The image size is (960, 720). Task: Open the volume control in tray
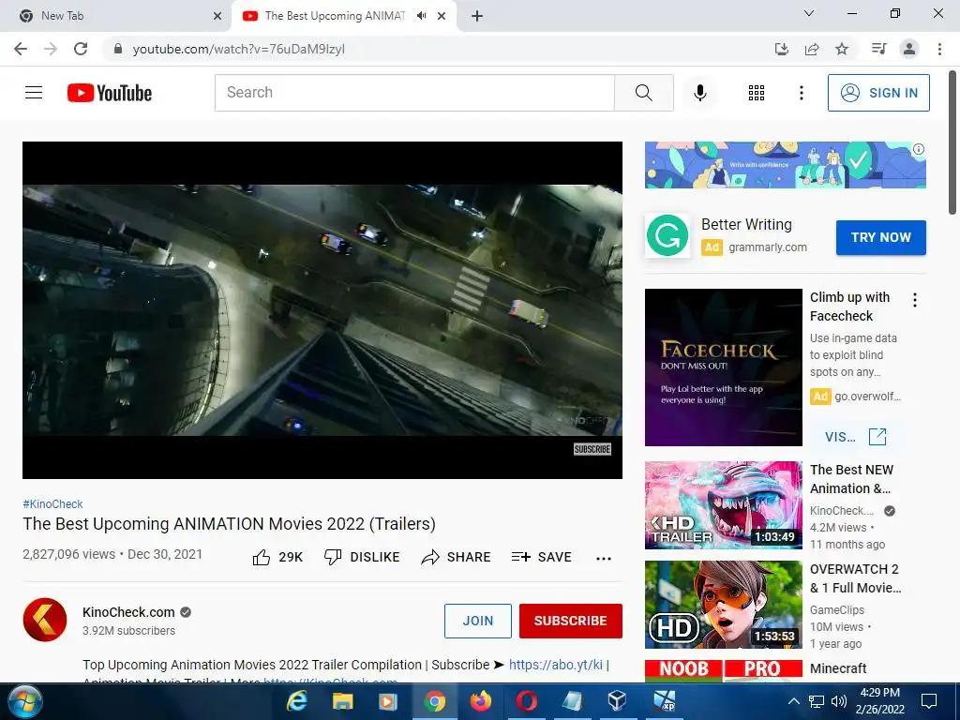point(839,701)
